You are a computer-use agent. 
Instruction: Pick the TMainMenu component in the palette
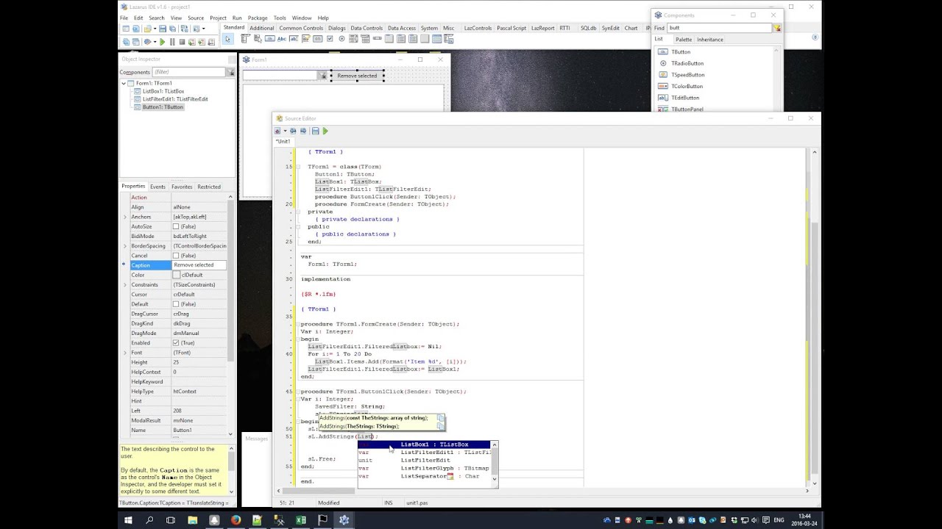pos(246,39)
